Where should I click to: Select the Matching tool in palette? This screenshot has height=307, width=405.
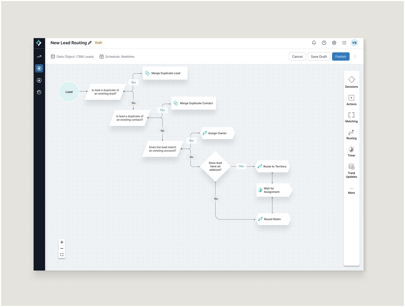tap(352, 117)
